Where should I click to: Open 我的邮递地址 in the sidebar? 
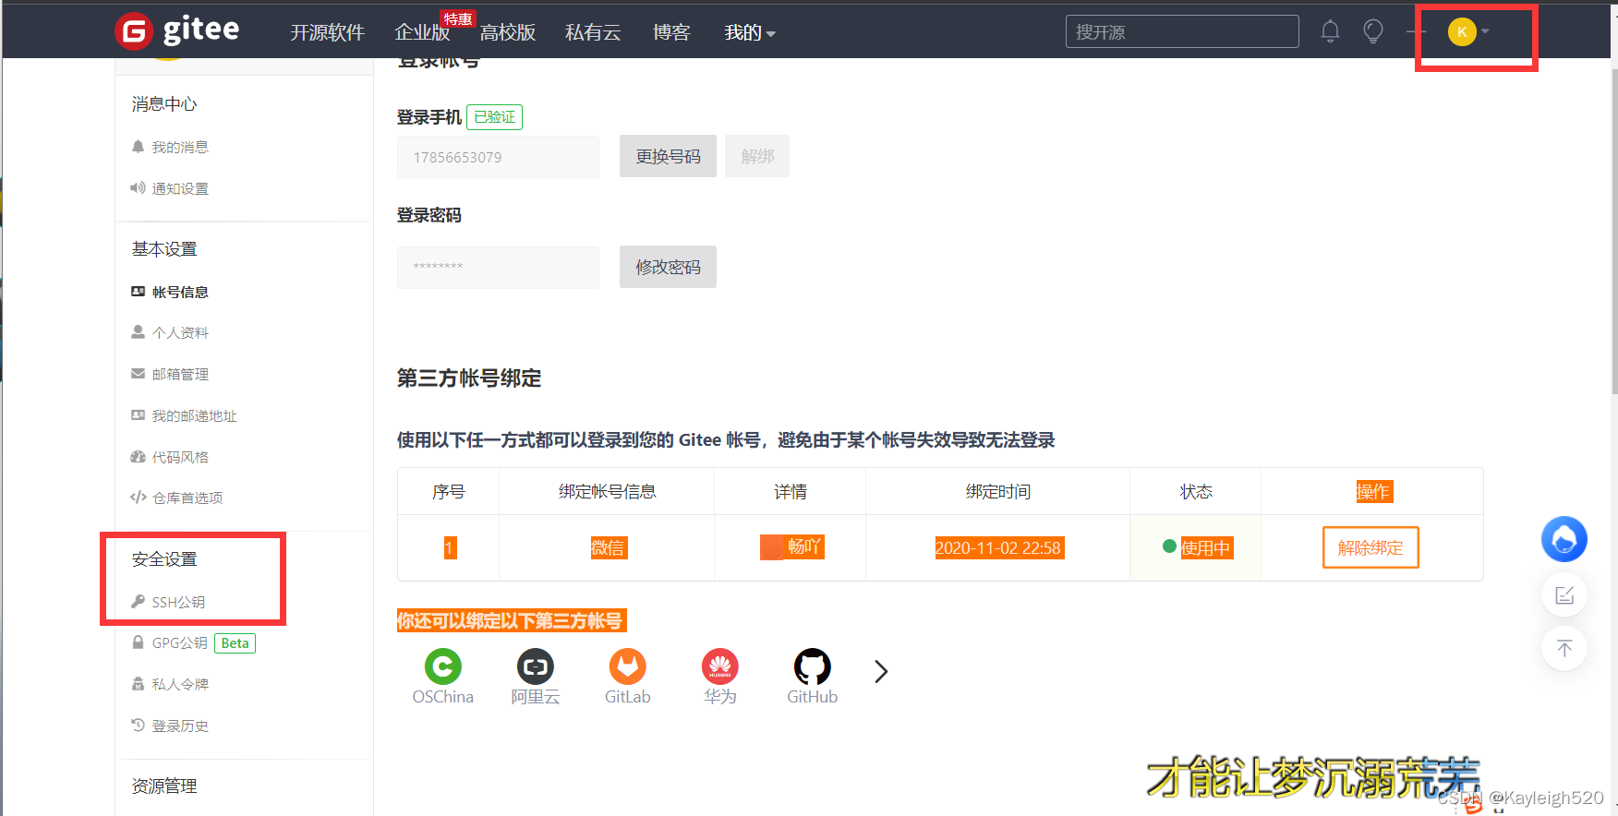pos(194,415)
